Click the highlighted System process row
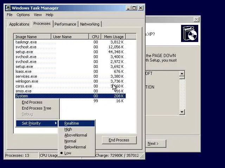Image resolution: width=225 pixels, height=168 pixels. pos(70,96)
